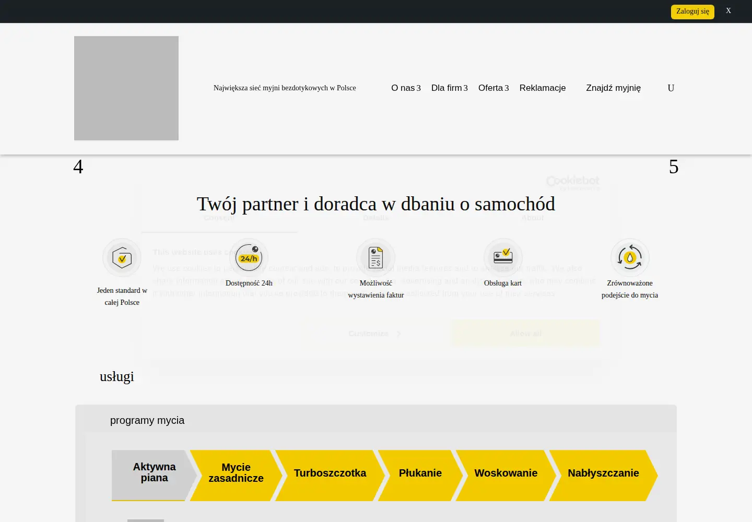Click the '5' carousel arrow glyph
Image resolution: width=752 pixels, height=522 pixels.
(x=674, y=167)
